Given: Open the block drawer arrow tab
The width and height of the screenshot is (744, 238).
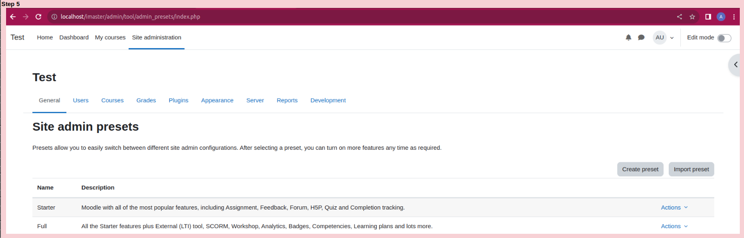Looking at the screenshot, I should (x=735, y=65).
